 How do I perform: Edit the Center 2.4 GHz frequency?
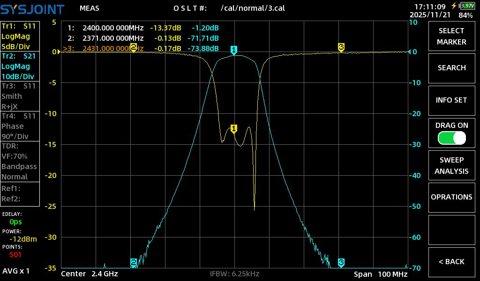click(x=90, y=274)
